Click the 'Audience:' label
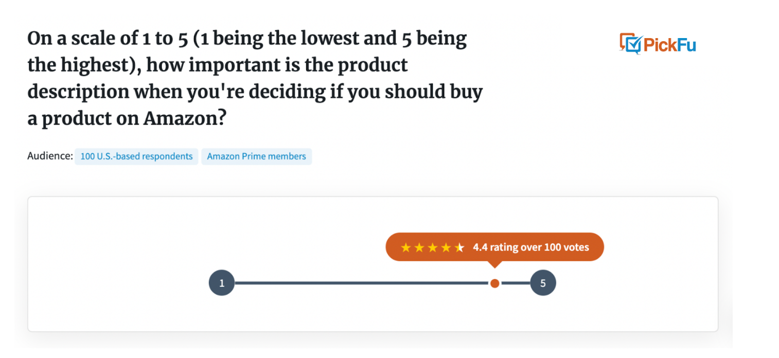This screenshot has height=358, width=779. pyautogui.click(x=50, y=156)
